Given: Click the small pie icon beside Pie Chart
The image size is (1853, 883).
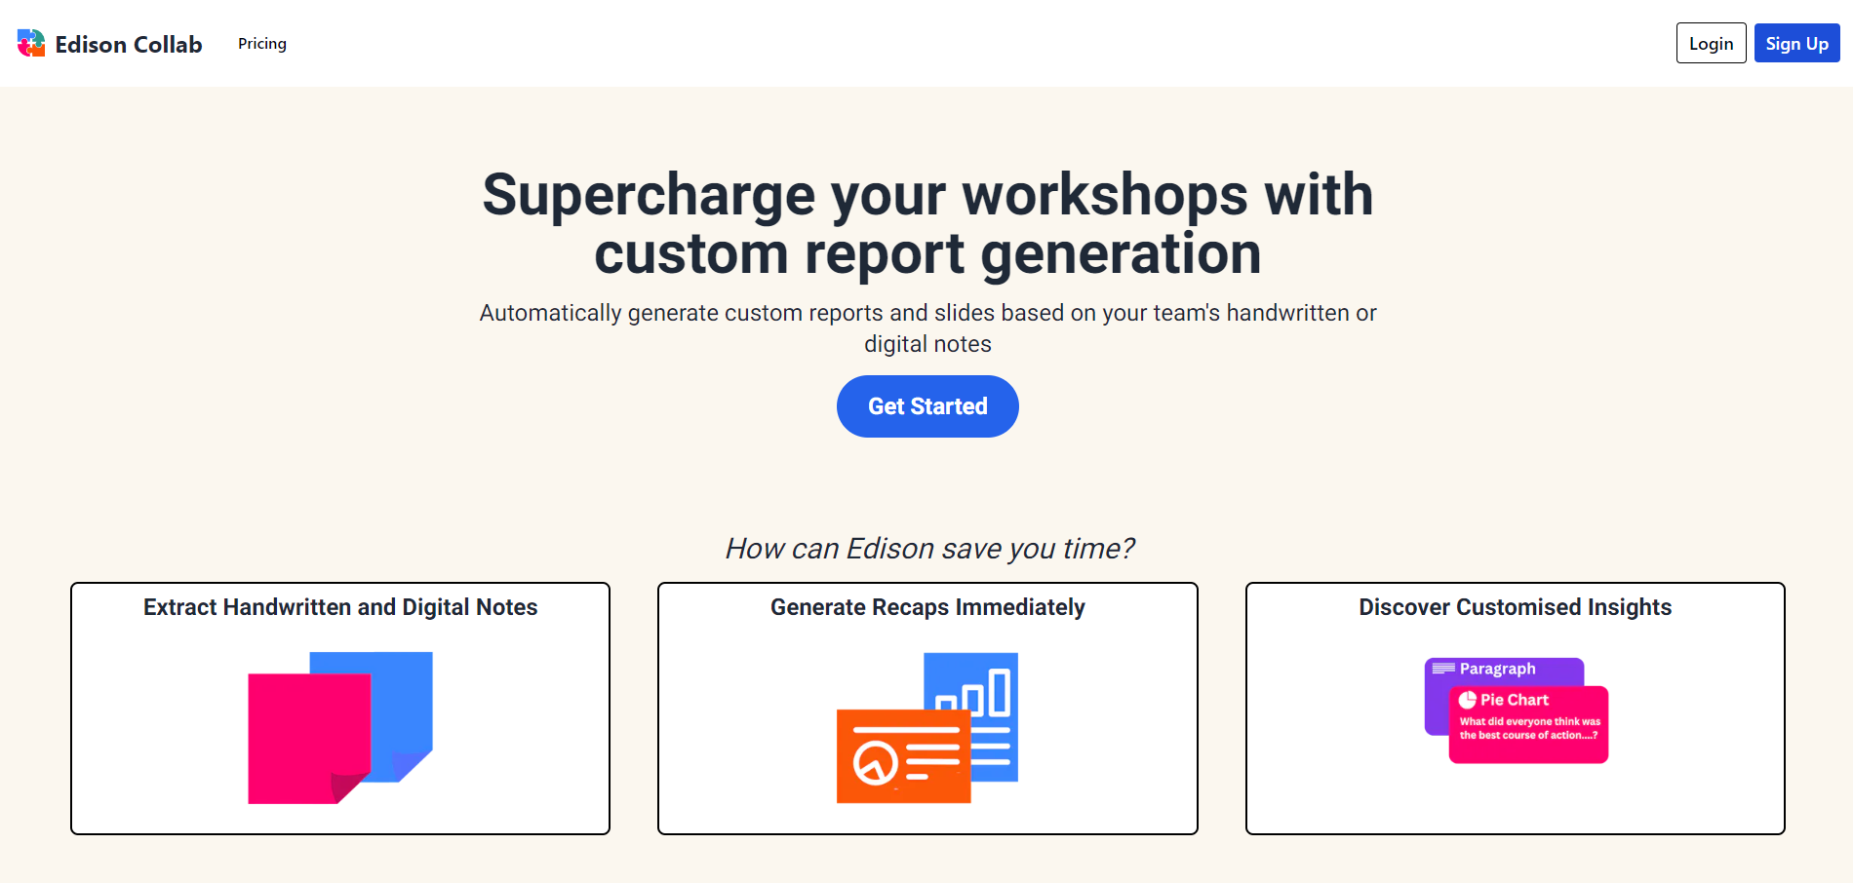Looking at the screenshot, I should [x=1467, y=700].
